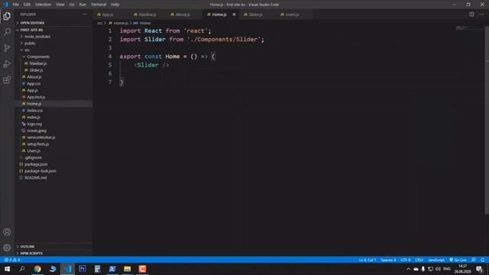Open Explorer panel more actions ellipsis

pyautogui.click(x=85, y=15)
